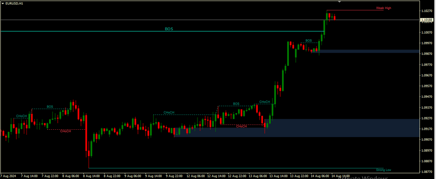Click the large BOS label on teal line
The image size is (436, 179).
169,29
